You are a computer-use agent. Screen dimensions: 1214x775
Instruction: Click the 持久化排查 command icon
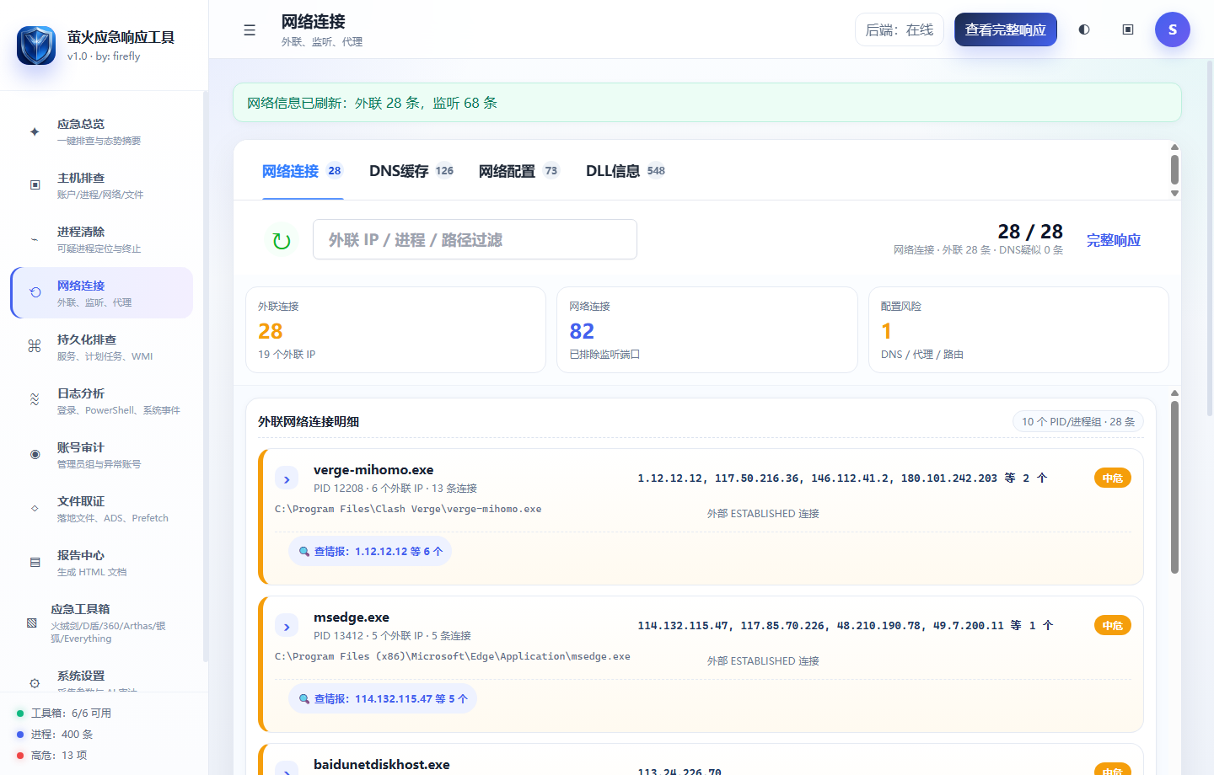click(x=35, y=346)
